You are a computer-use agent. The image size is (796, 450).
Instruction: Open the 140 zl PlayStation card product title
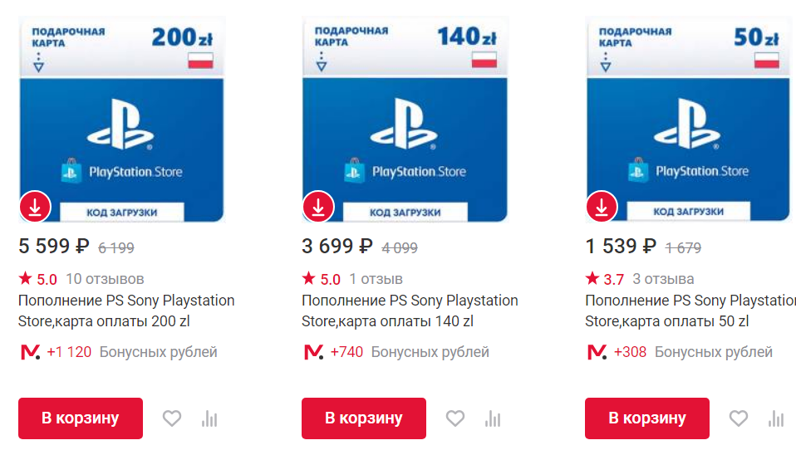pyautogui.click(x=410, y=311)
